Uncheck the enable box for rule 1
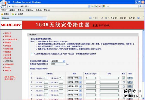The height and width of the screenshot is (100, 145). pos(124,78)
